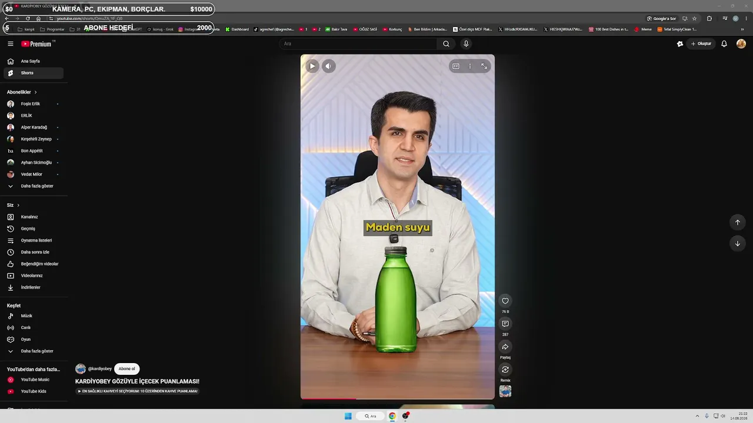Open Kırşehirli Zeynep channel
This screenshot has height=423, width=753.
(x=34, y=139)
